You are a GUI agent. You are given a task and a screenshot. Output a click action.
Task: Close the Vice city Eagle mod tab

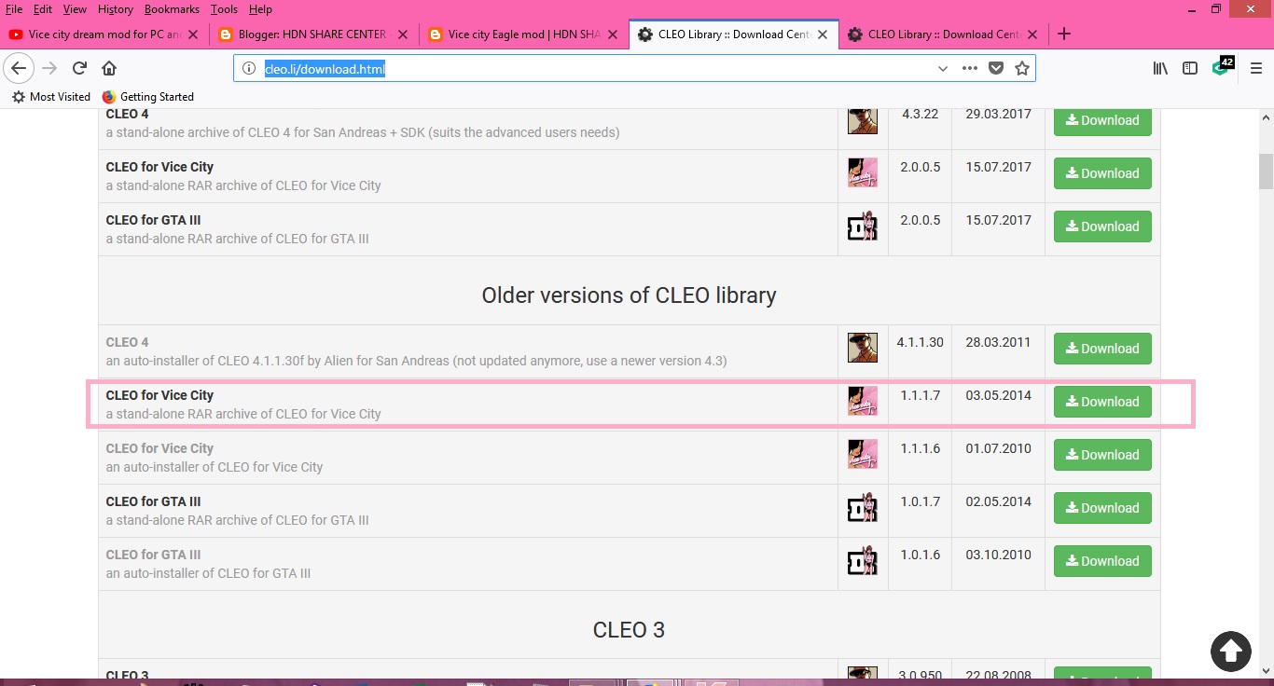click(614, 34)
